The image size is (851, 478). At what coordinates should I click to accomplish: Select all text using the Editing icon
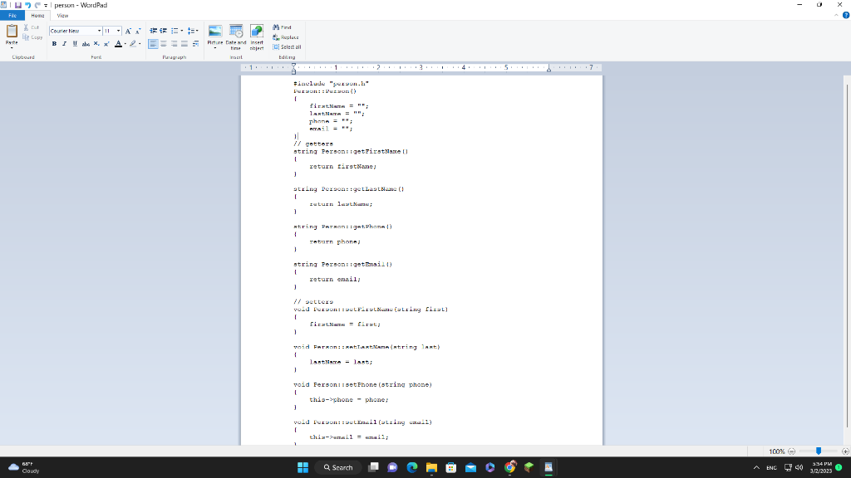tap(283, 46)
